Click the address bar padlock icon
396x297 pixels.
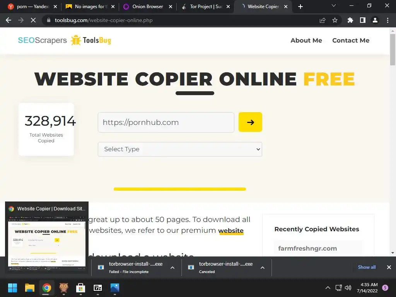49,20
